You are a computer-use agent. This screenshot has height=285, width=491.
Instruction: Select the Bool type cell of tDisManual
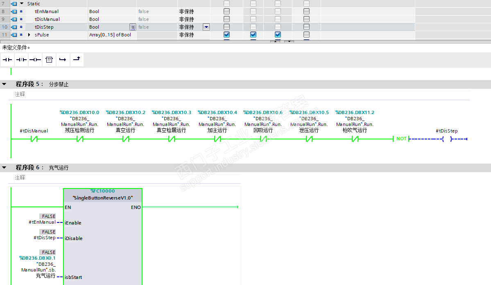click(x=112, y=19)
